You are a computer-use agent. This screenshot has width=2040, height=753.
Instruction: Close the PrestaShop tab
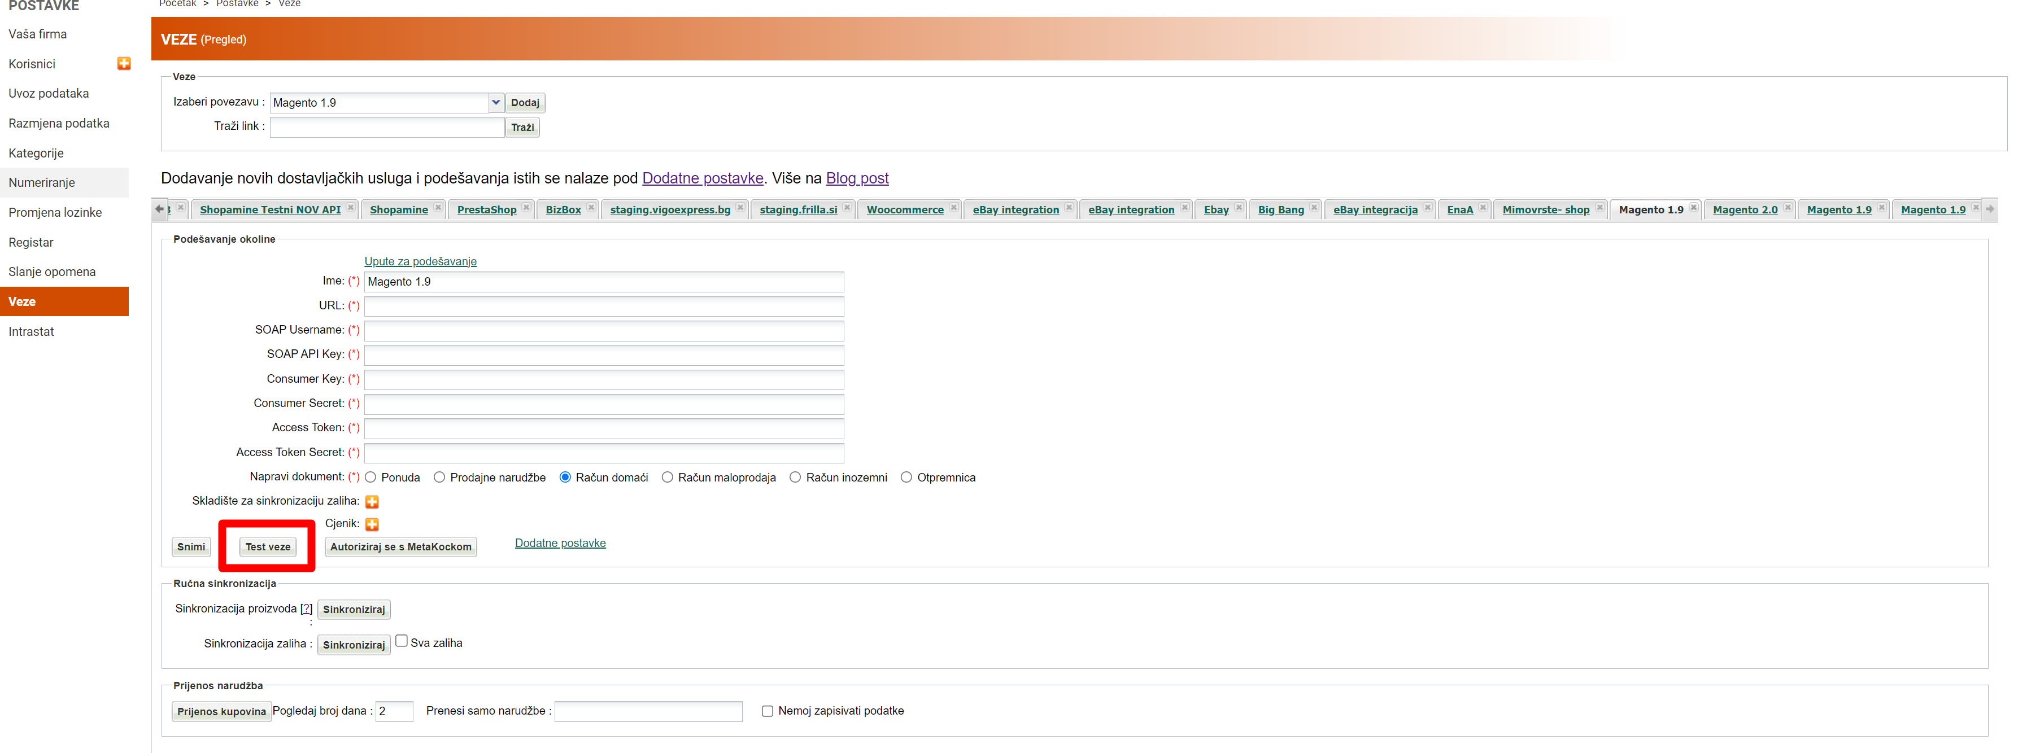click(x=526, y=208)
